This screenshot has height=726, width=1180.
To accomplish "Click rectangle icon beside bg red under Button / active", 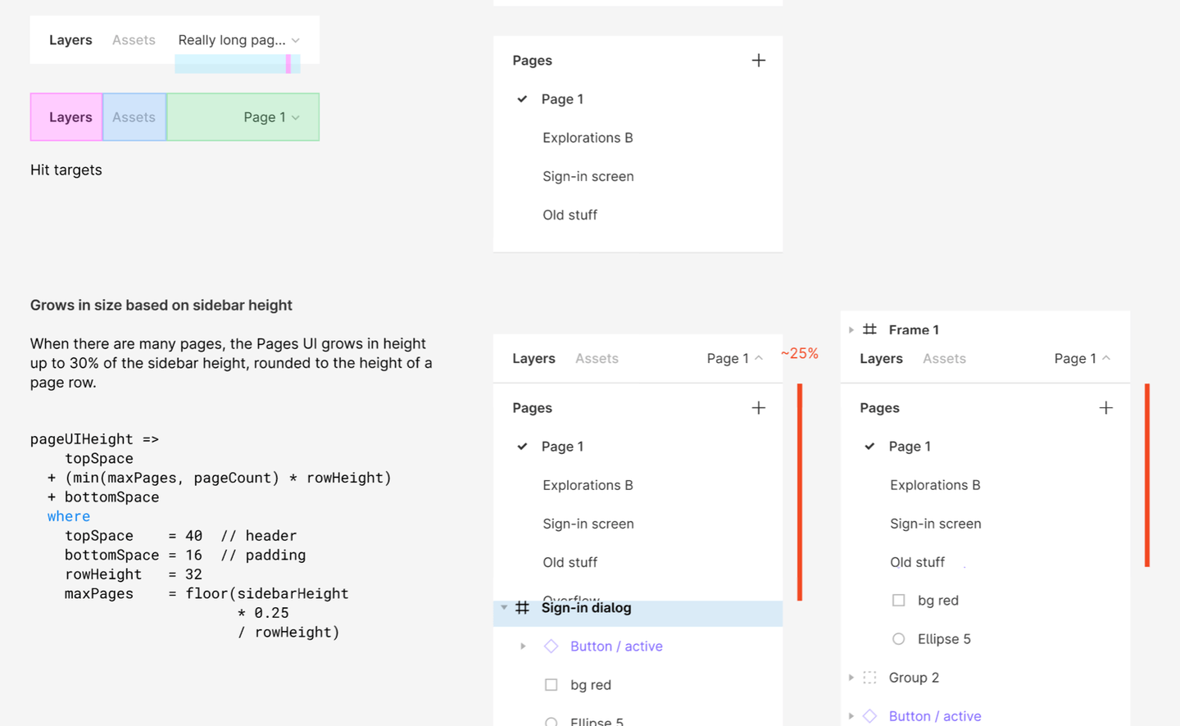I will 551,685.
